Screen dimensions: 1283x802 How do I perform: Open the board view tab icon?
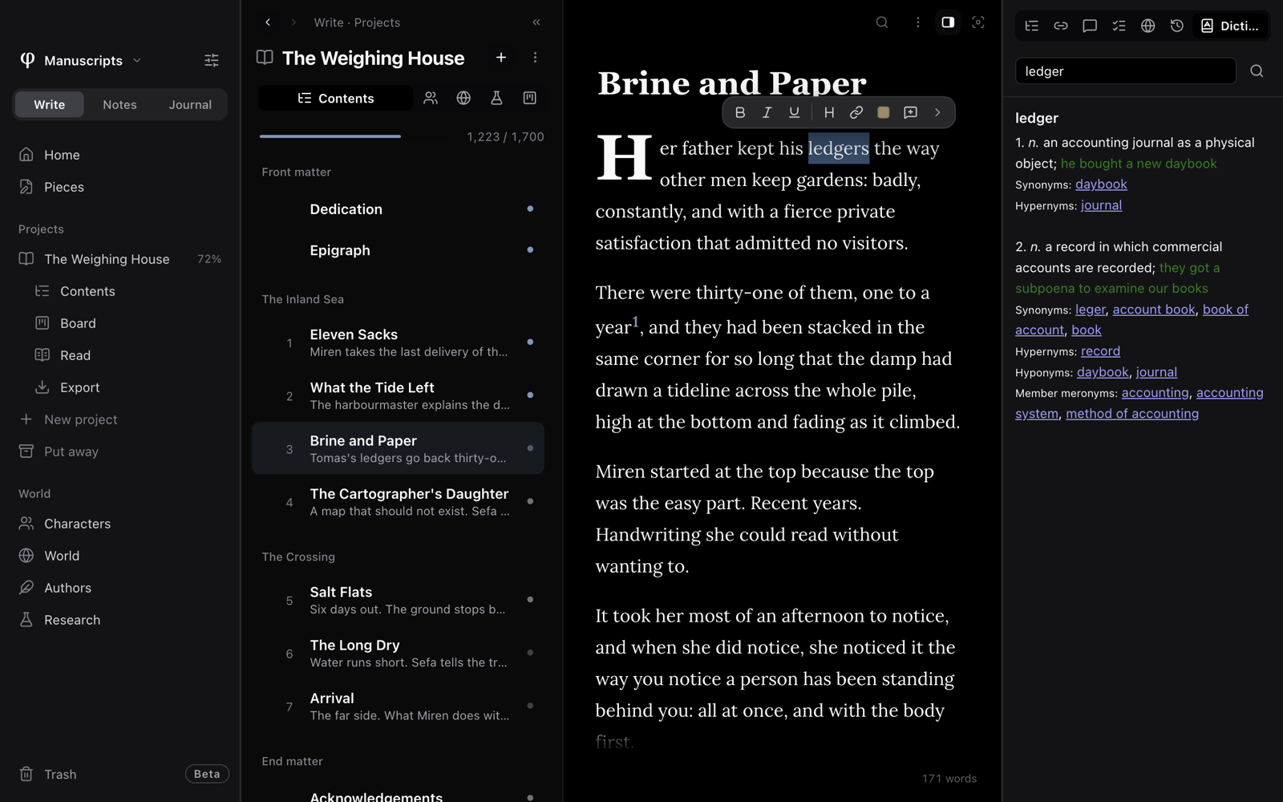point(529,99)
